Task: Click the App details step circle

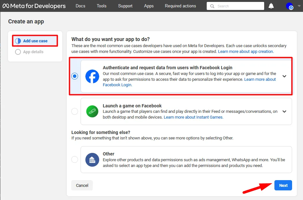Action: (18, 52)
